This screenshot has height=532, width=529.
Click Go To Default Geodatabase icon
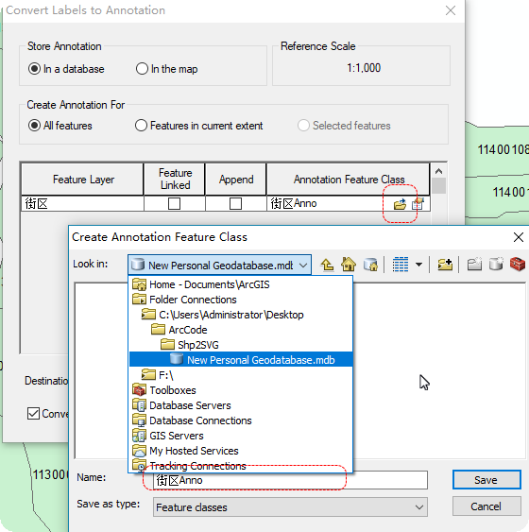tap(370, 265)
